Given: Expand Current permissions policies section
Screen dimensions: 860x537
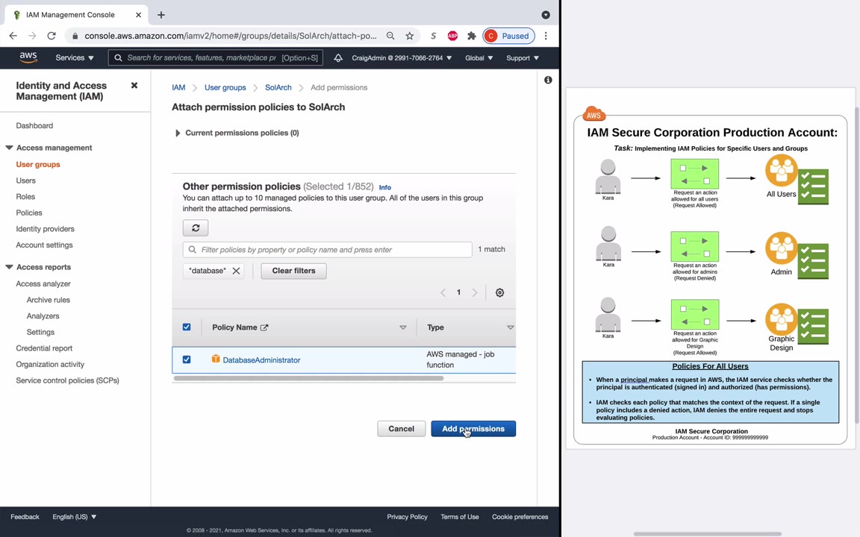Looking at the screenshot, I should pyautogui.click(x=177, y=134).
